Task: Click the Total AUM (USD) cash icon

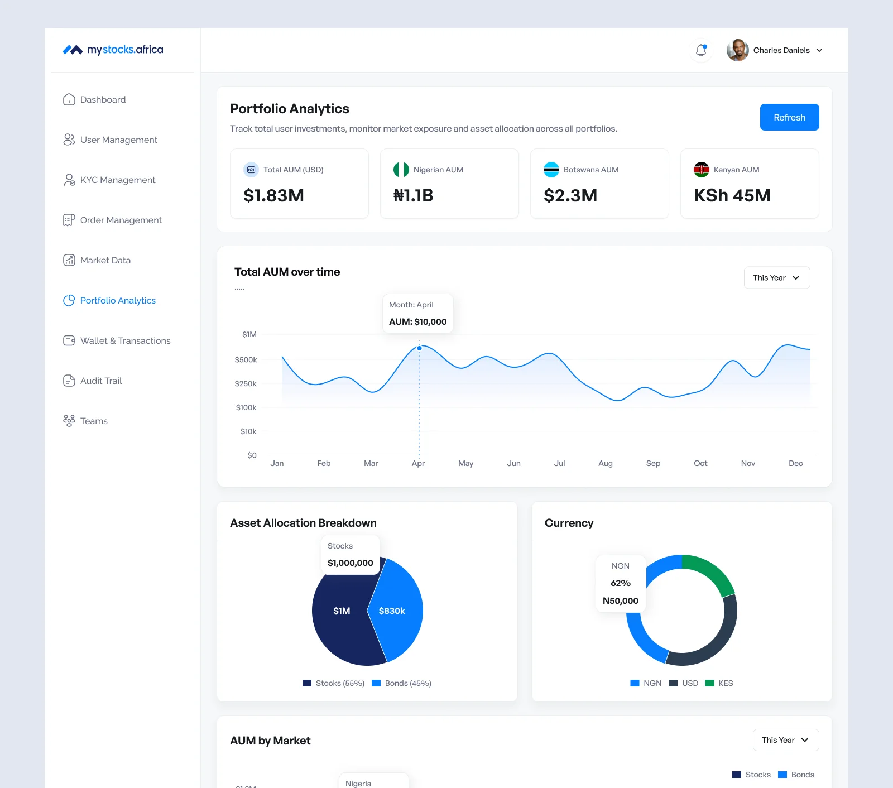Action: tap(251, 170)
